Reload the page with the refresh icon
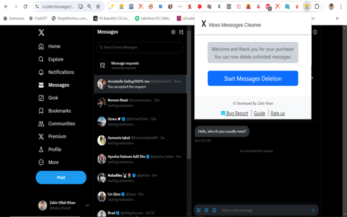347x217 pixels. pyautogui.click(x=25, y=7)
